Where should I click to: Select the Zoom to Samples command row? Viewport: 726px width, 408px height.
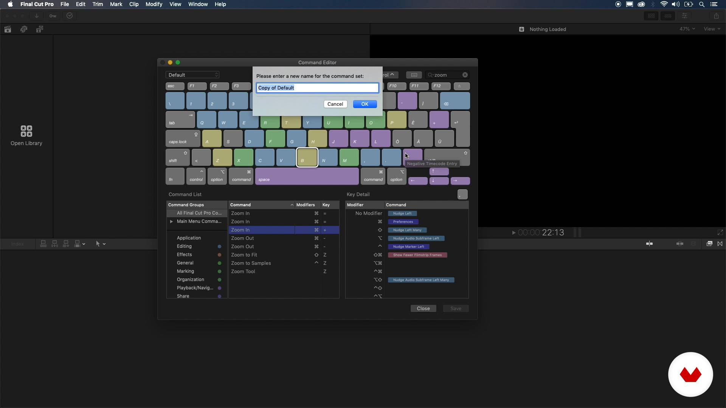pyautogui.click(x=284, y=263)
